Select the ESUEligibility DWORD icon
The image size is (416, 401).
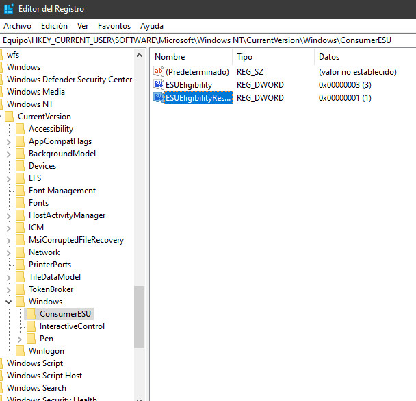coord(159,84)
